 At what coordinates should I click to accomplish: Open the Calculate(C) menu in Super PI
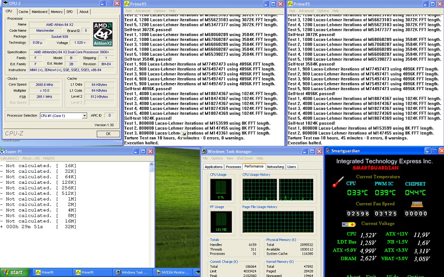9,158
